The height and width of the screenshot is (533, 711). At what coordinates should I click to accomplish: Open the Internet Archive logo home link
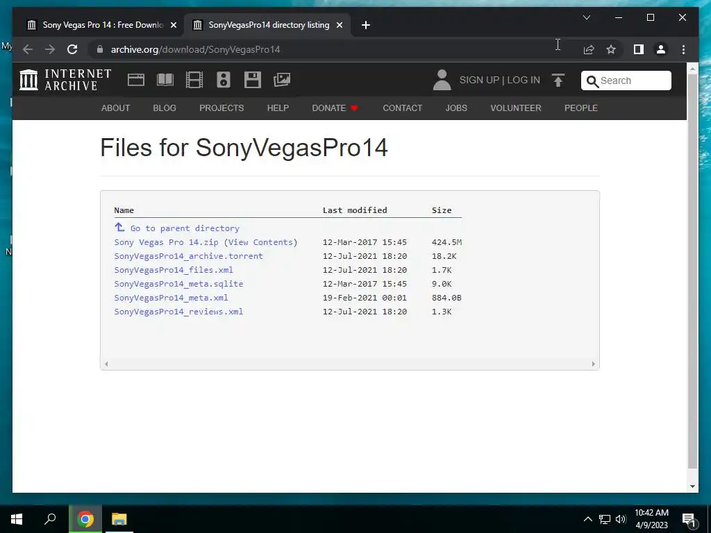pos(65,80)
